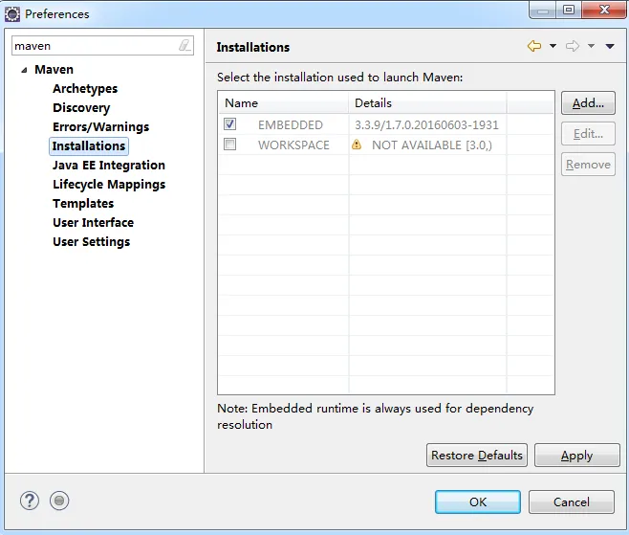Open Errors/Warnings preference page
The image size is (629, 535).
100,127
